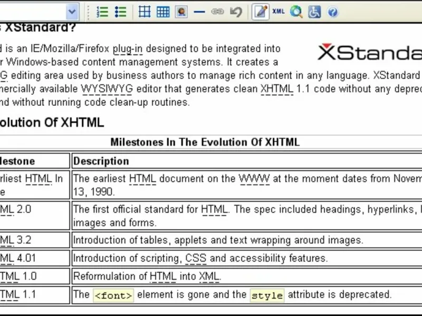The height and width of the screenshot is (316, 422).
Task: Click the 'CSS' abbreviation in table
Action: click(196, 258)
